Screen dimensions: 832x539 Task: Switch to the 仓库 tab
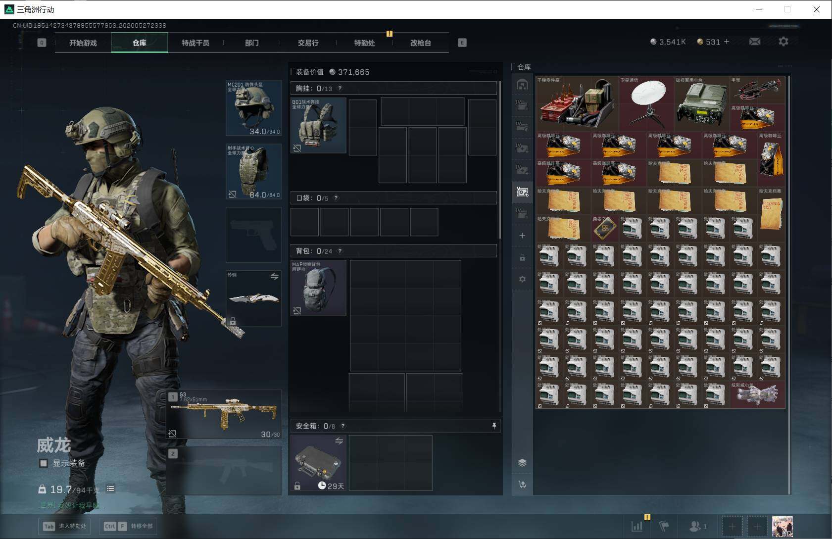pyautogui.click(x=140, y=43)
